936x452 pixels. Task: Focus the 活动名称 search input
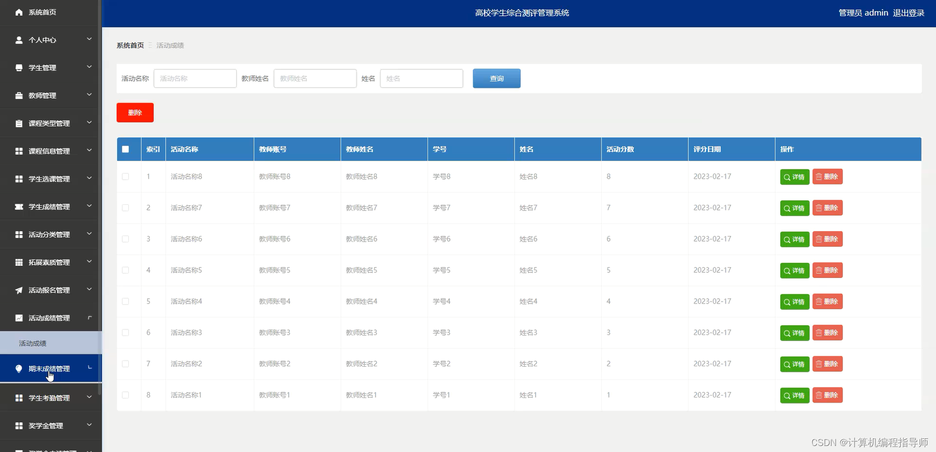click(x=195, y=78)
